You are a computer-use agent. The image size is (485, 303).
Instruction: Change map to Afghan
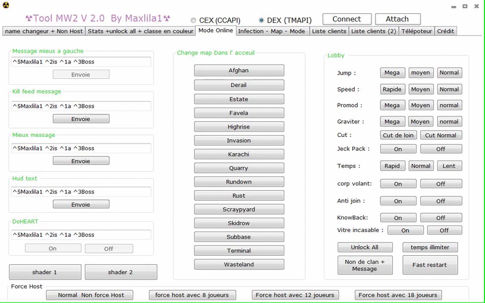pyautogui.click(x=239, y=70)
